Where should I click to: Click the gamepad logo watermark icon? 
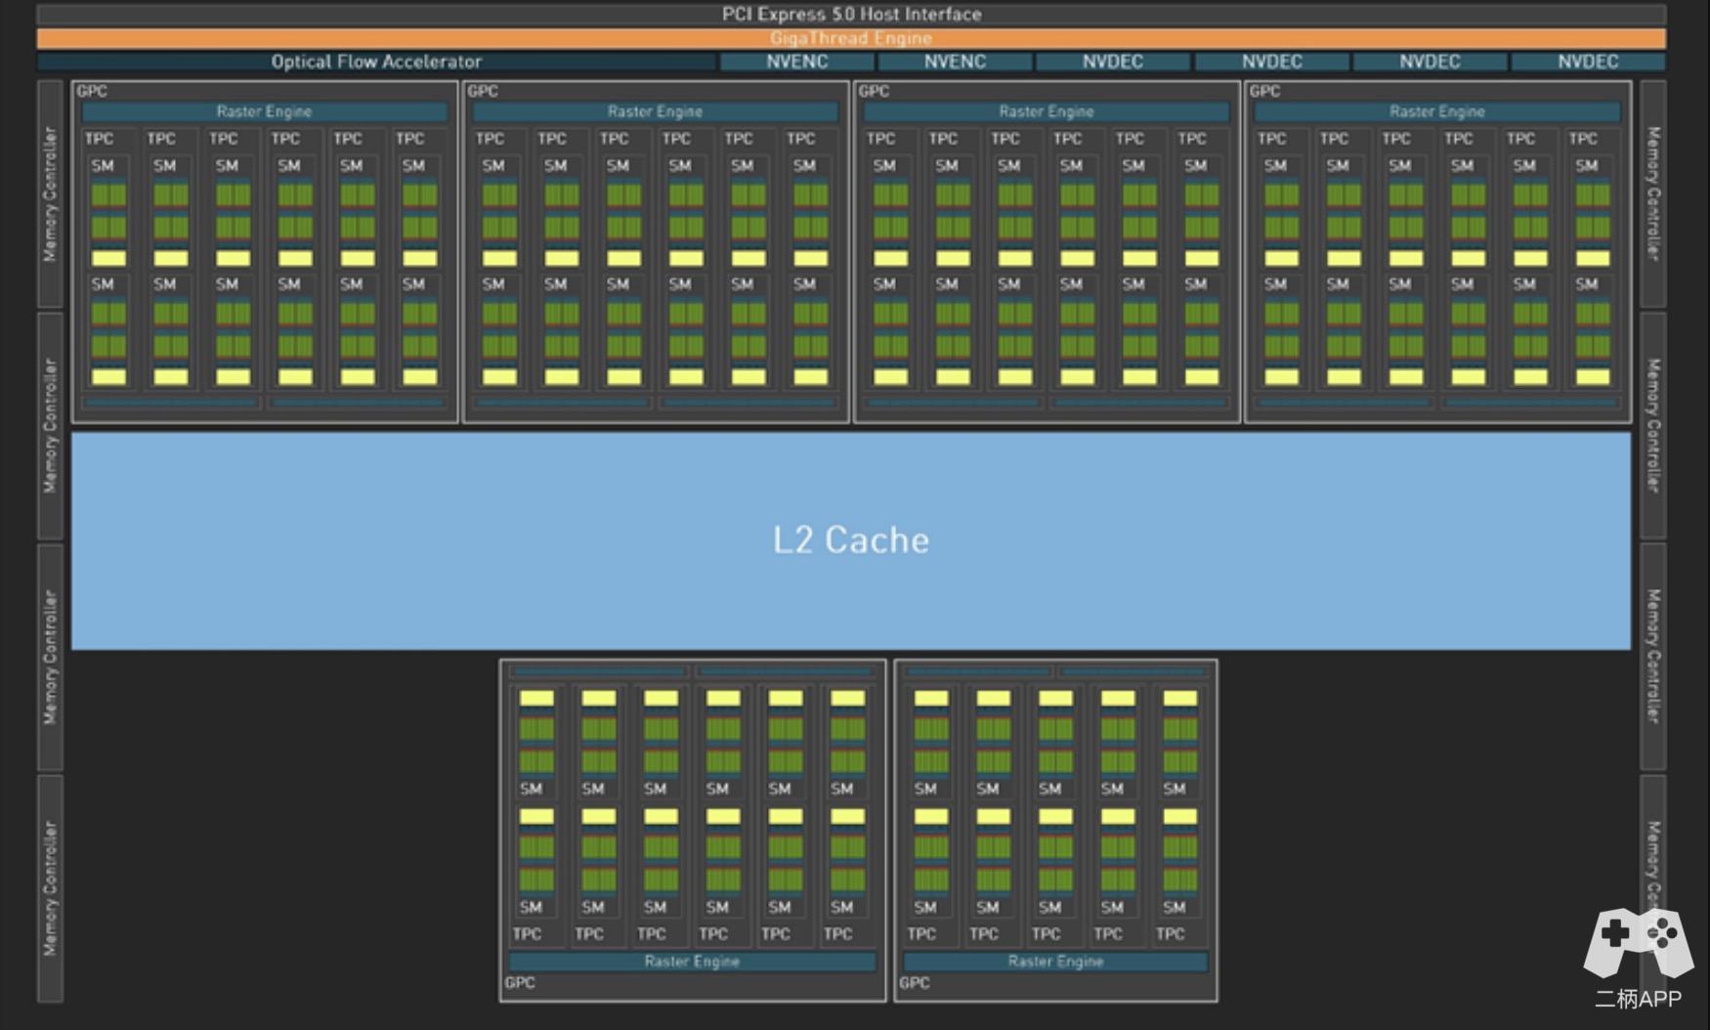pyautogui.click(x=1638, y=942)
